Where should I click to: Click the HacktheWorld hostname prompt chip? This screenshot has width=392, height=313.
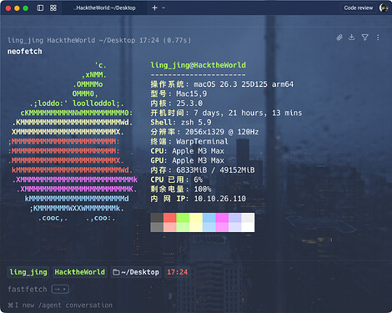pyautogui.click(x=80, y=272)
